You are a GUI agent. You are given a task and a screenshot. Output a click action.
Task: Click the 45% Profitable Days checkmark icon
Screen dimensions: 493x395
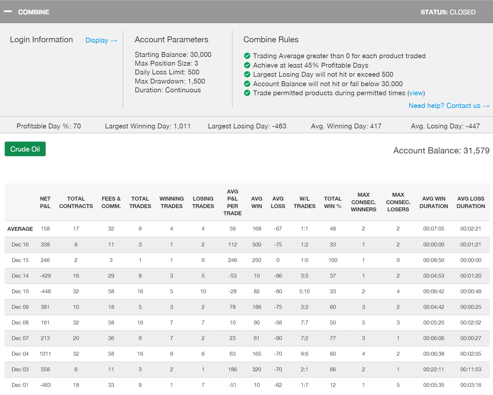[x=247, y=65]
